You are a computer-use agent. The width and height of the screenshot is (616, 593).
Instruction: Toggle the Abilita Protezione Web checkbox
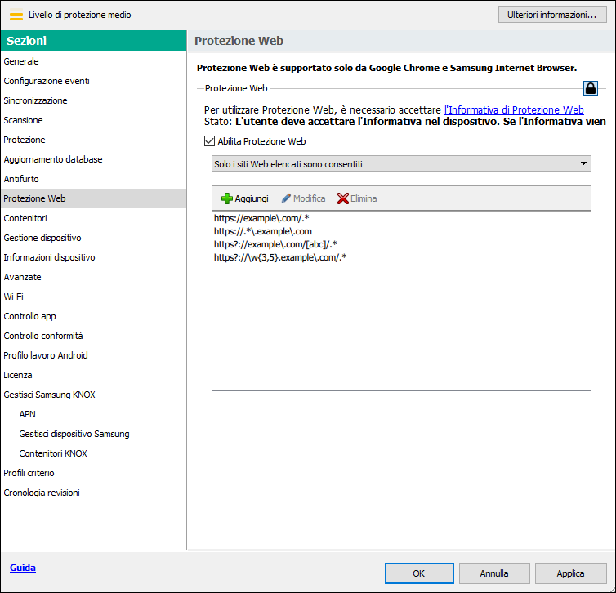tap(210, 141)
